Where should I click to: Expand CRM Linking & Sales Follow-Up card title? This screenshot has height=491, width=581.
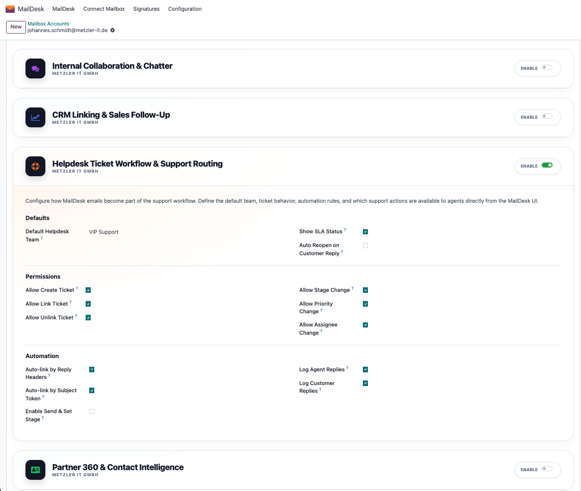(111, 115)
